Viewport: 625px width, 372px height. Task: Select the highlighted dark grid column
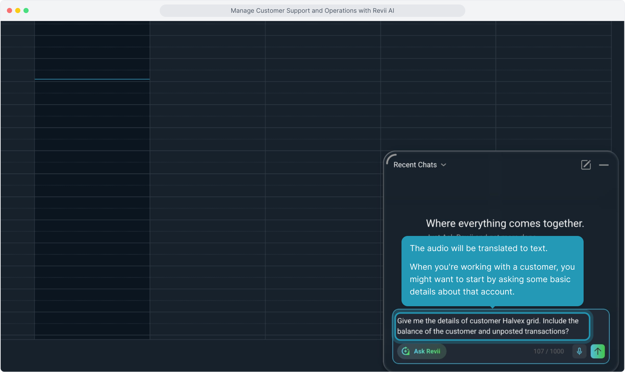pyautogui.click(x=92, y=207)
